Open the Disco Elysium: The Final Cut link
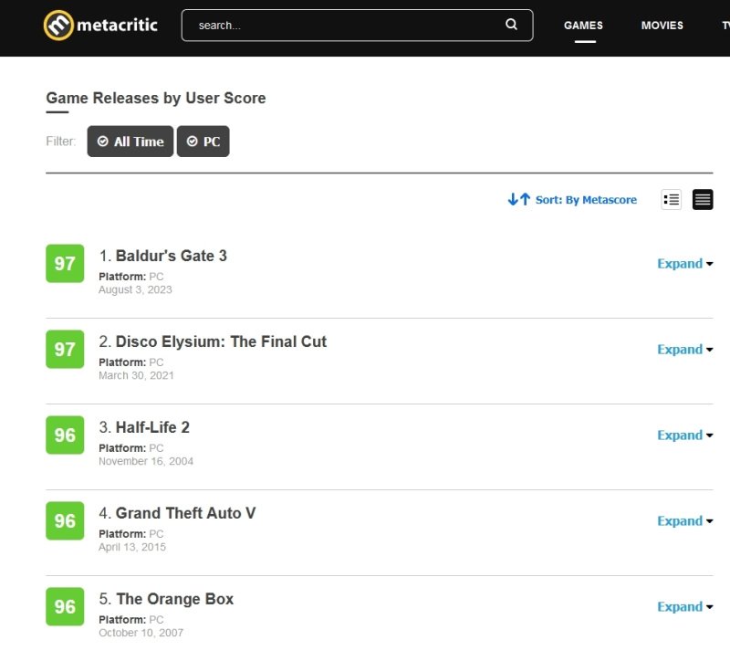This screenshot has width=730, height=661. 221,341
